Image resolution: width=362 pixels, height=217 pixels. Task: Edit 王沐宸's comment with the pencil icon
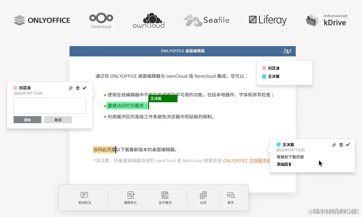tap(334, 145)
